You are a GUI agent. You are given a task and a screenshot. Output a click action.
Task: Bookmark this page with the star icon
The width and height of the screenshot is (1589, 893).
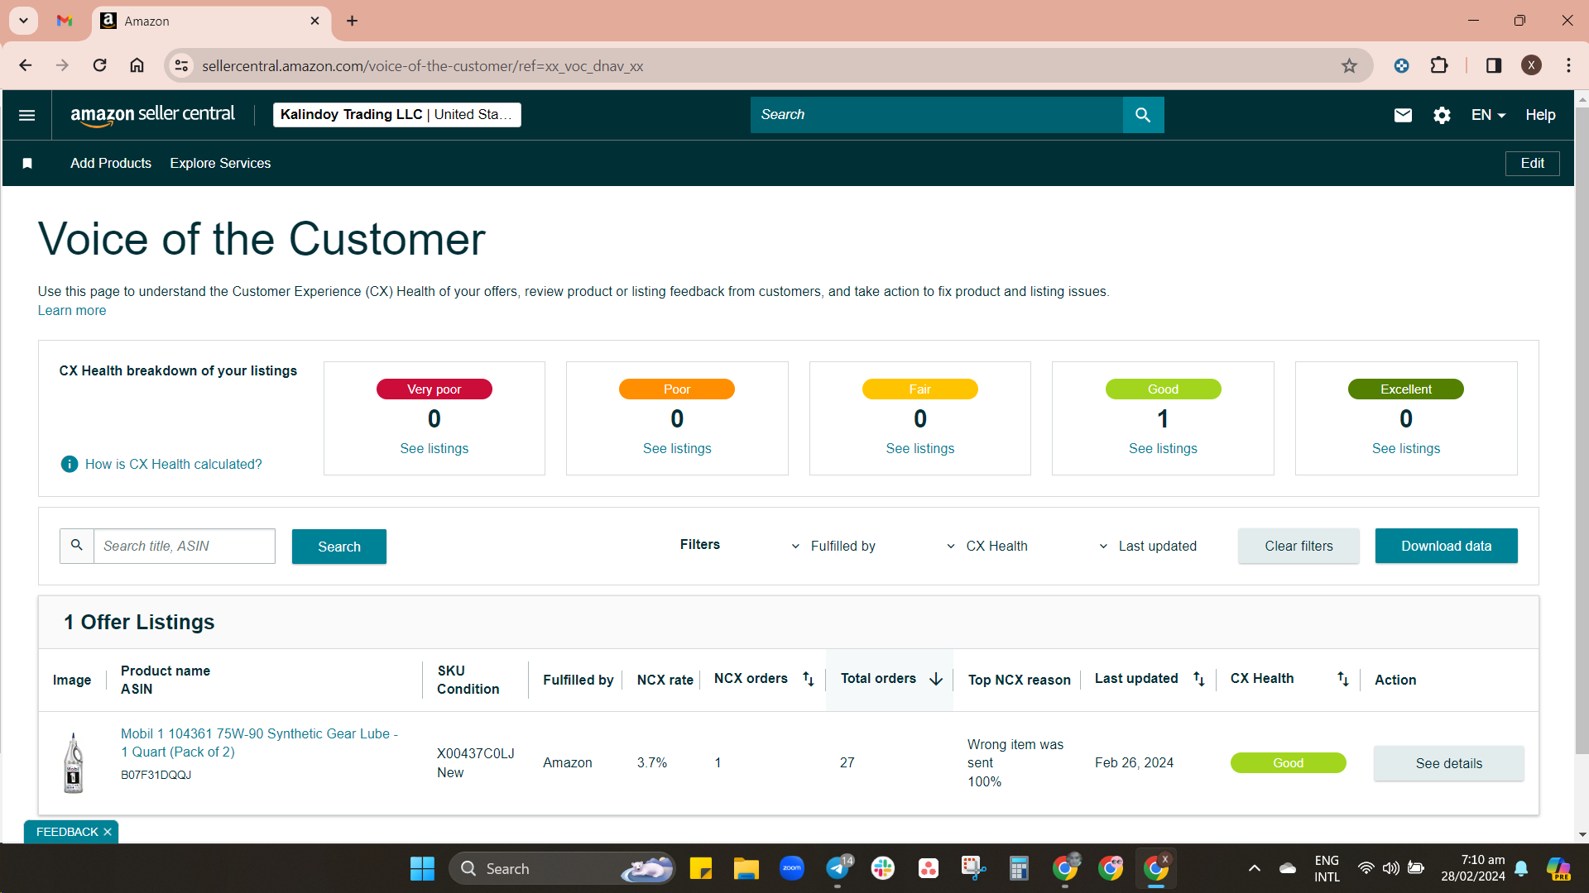click(1349, 65)
